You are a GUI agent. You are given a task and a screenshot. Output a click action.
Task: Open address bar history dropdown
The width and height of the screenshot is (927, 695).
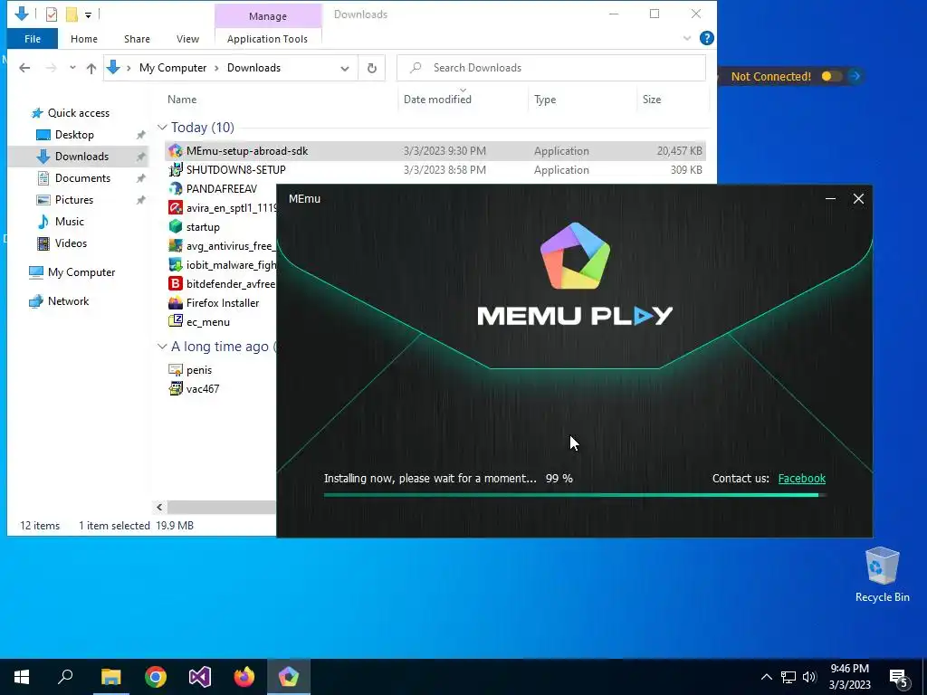click(x=345, y=68)
